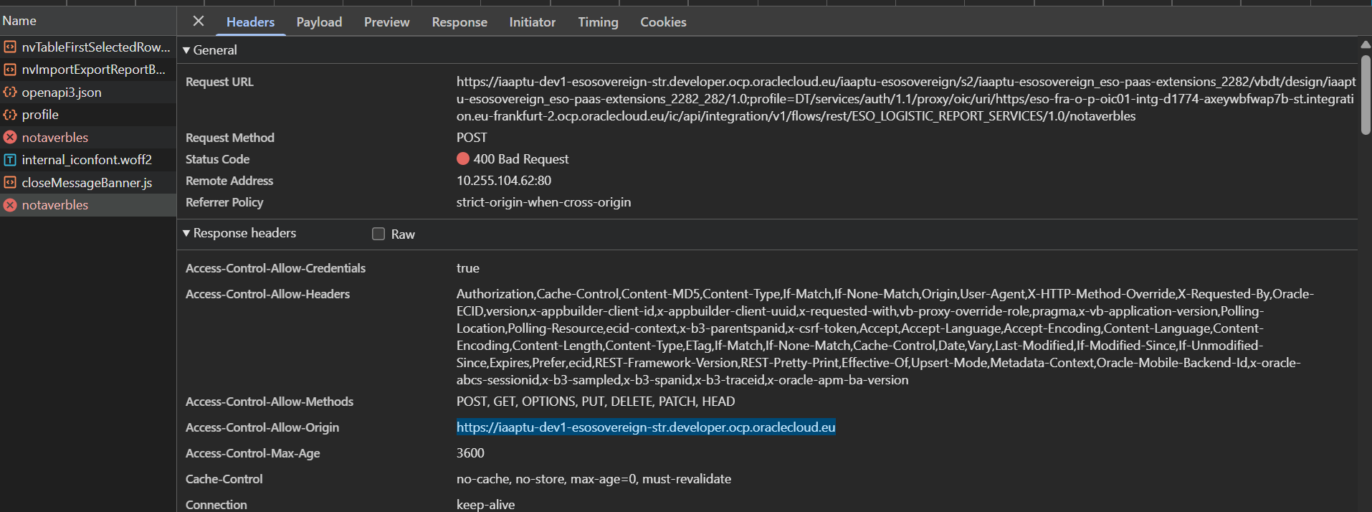Open the Preview tab

coord(386,22)
